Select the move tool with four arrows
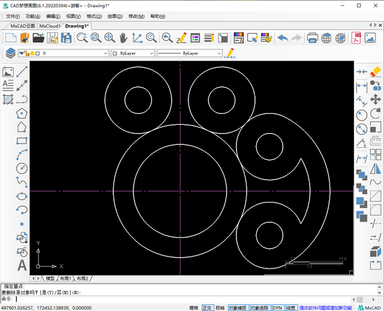The image size is (384, 311). click(x=376, y=99)
